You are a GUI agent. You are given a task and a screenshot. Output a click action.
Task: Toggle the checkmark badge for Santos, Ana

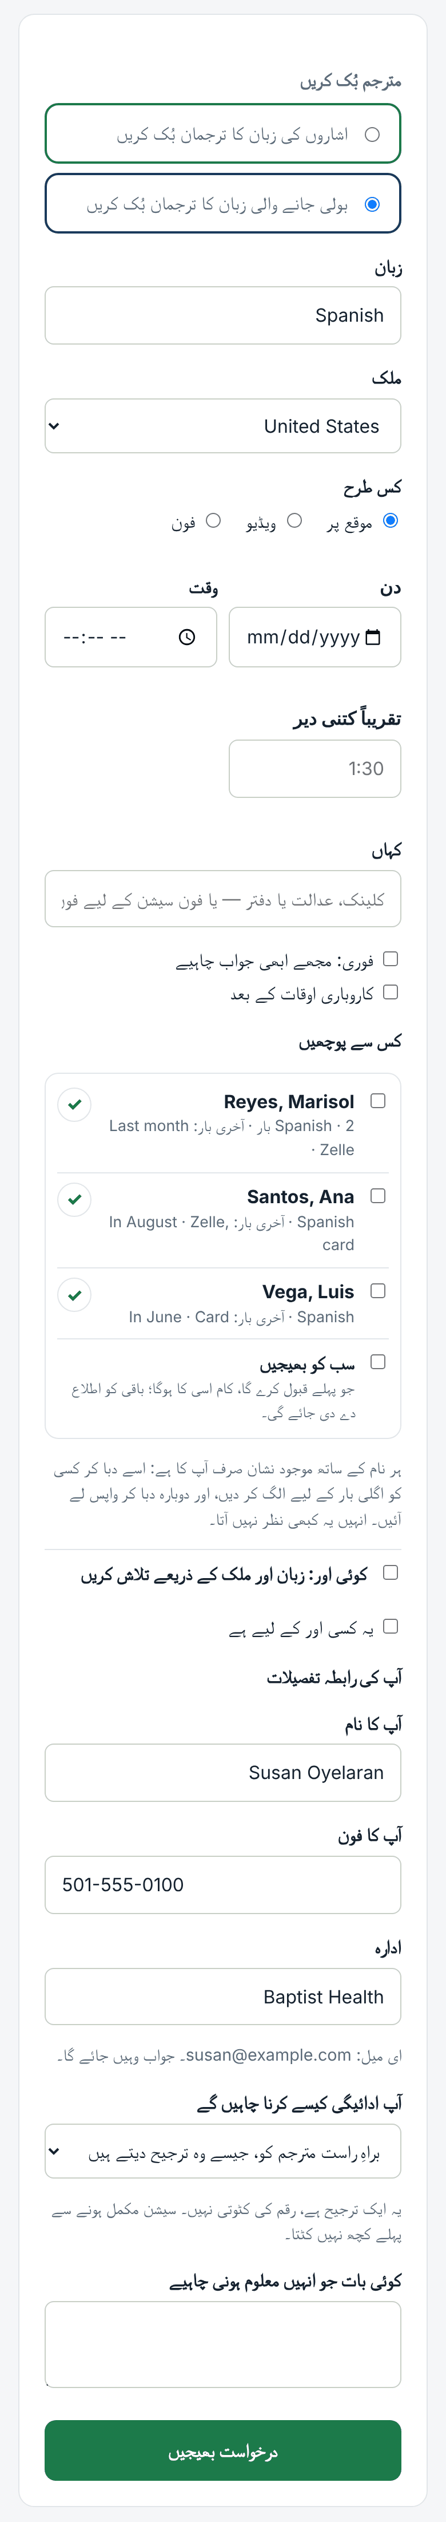[74, 1199]
